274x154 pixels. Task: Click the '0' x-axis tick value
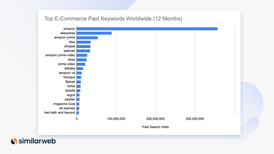[76, 119]
